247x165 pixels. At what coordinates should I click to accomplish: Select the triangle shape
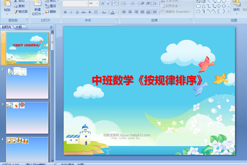203,6
